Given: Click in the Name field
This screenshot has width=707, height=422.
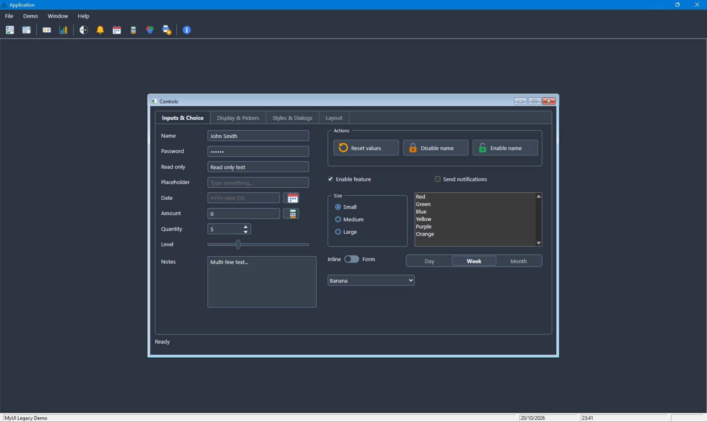Looking at the screenshot, I should pyautogui.click(x=258, y=136).
